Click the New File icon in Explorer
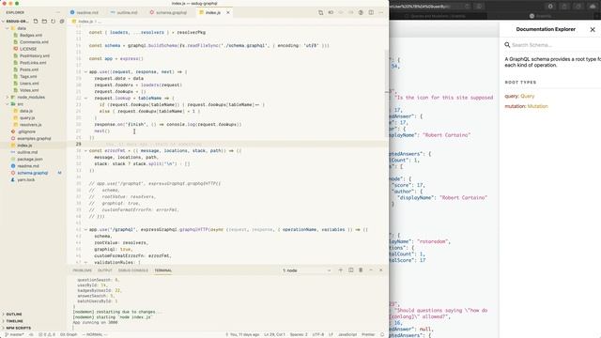Screen dimensions: 601x338 coord(36,22)
